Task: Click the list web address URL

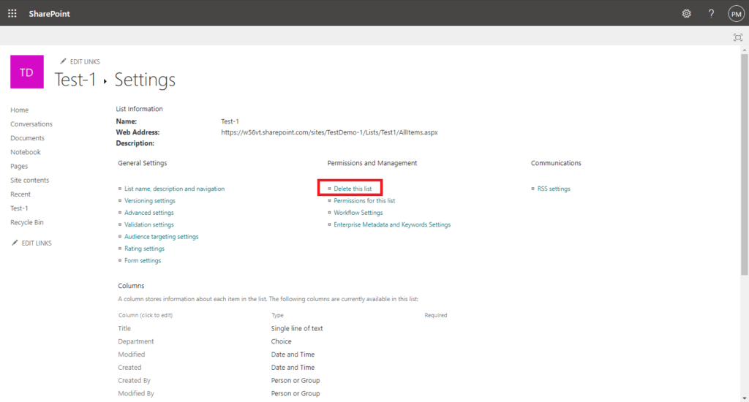Action: coord(329,132)
